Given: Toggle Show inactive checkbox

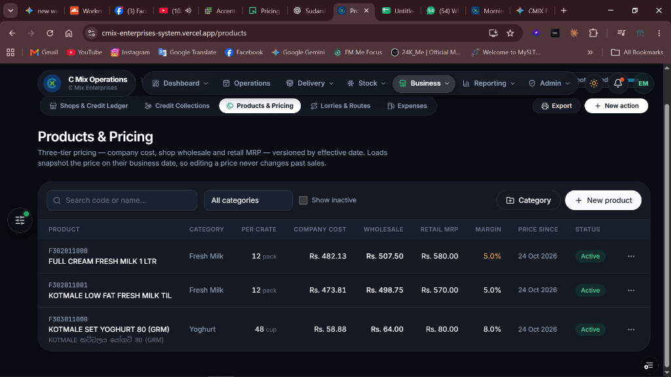Looking at the screenshot, I should 303,200.
